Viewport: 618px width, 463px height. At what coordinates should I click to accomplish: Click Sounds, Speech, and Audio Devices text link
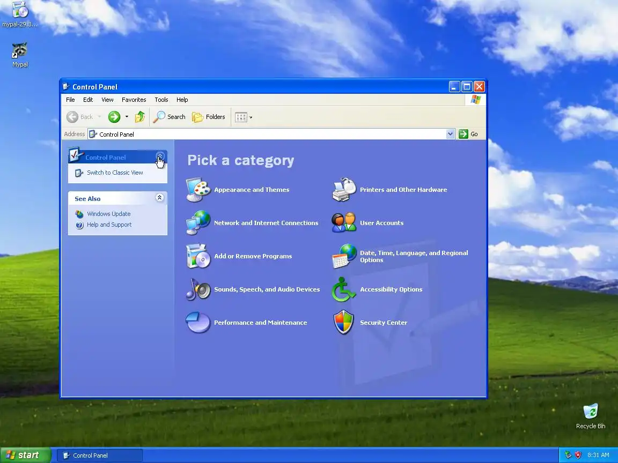[267, 289]
